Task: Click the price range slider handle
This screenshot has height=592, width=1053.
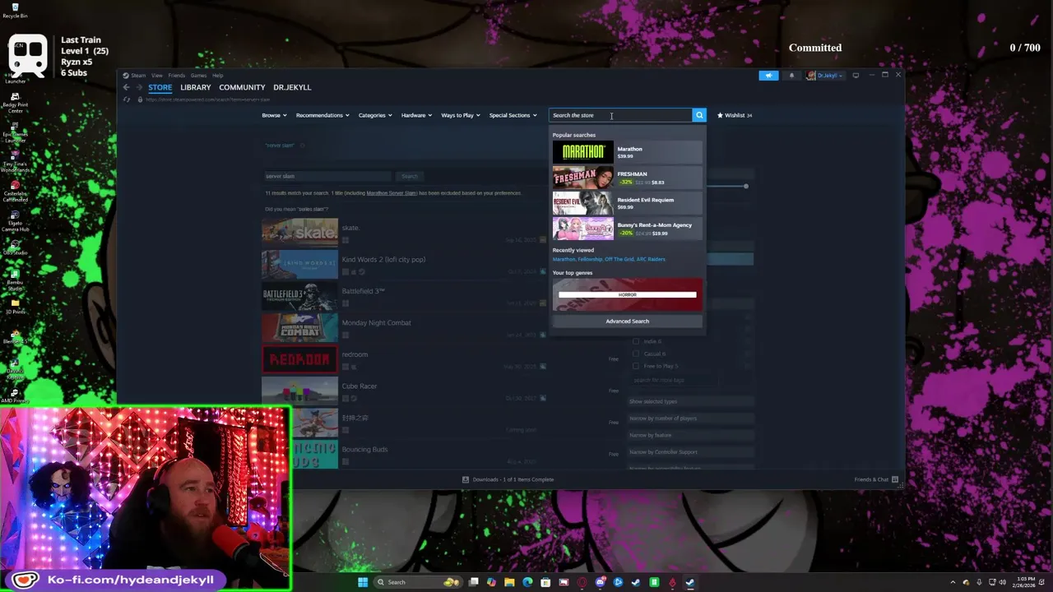Action: (x=746, y=187)
